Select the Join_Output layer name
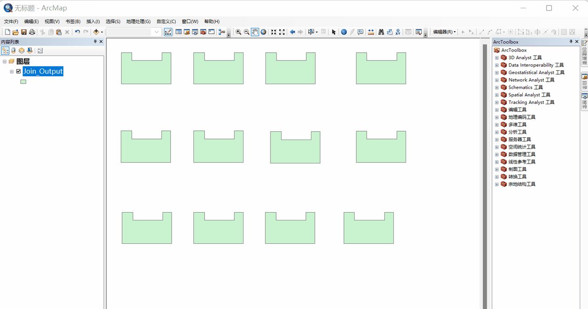The height and width of the screenshot is (309, 588). [x=43, y=72]
